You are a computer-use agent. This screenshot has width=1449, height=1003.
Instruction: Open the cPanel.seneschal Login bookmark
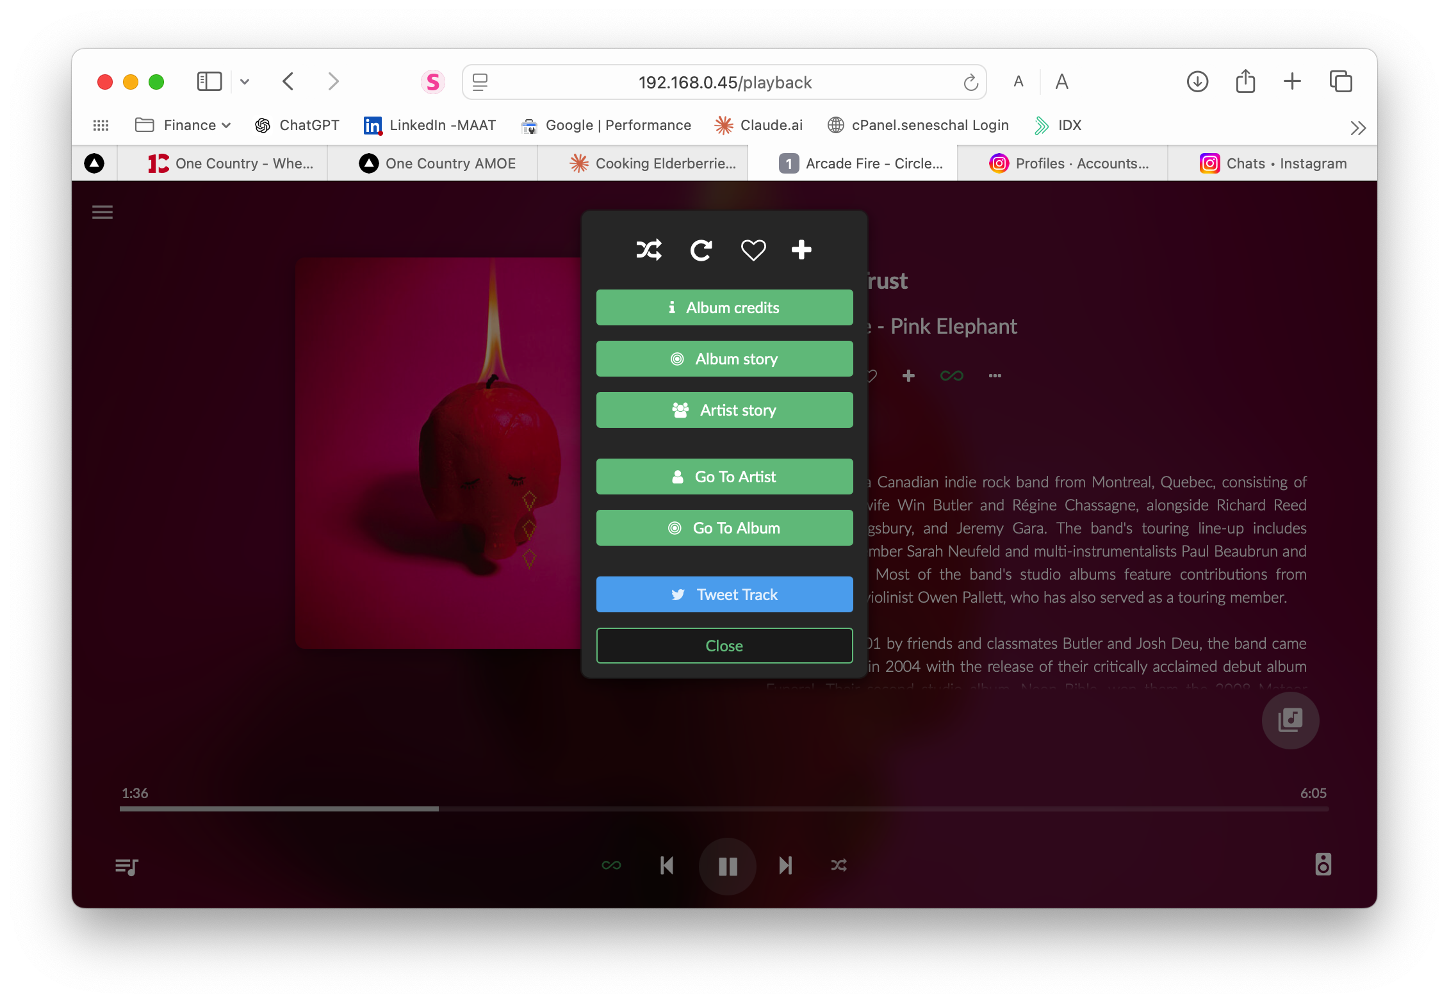tap(918, 126)
